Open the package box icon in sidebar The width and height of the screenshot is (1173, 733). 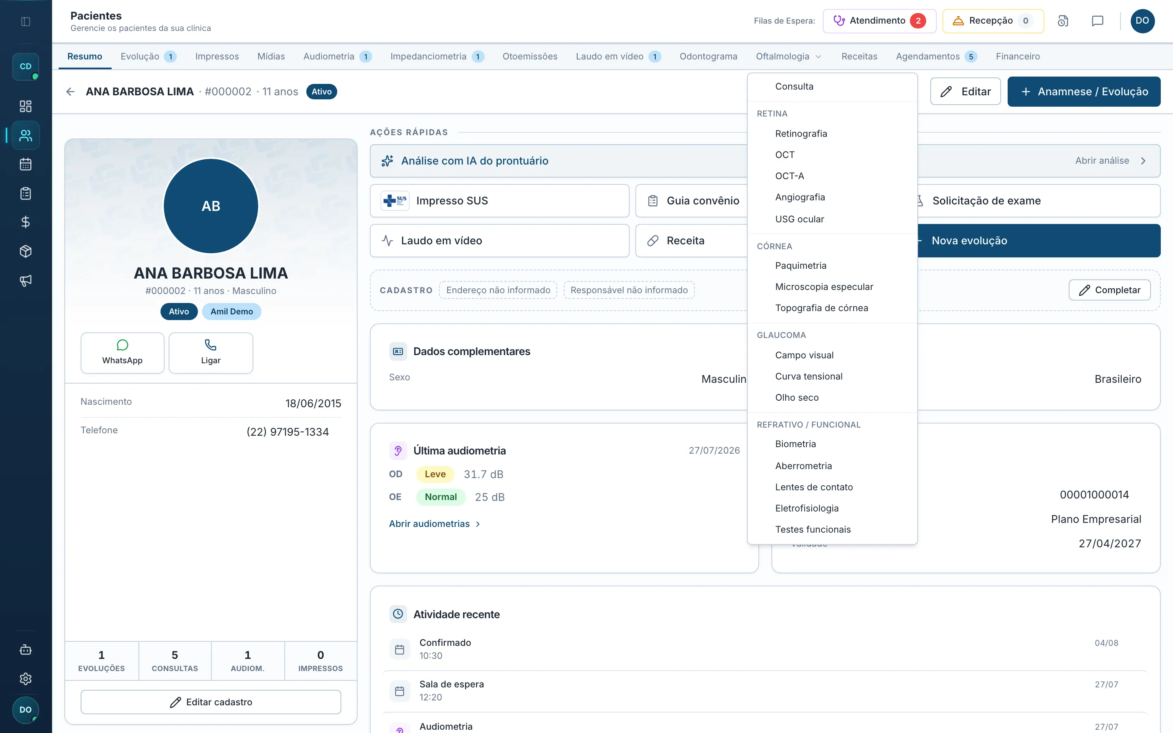tap(26, 251)
